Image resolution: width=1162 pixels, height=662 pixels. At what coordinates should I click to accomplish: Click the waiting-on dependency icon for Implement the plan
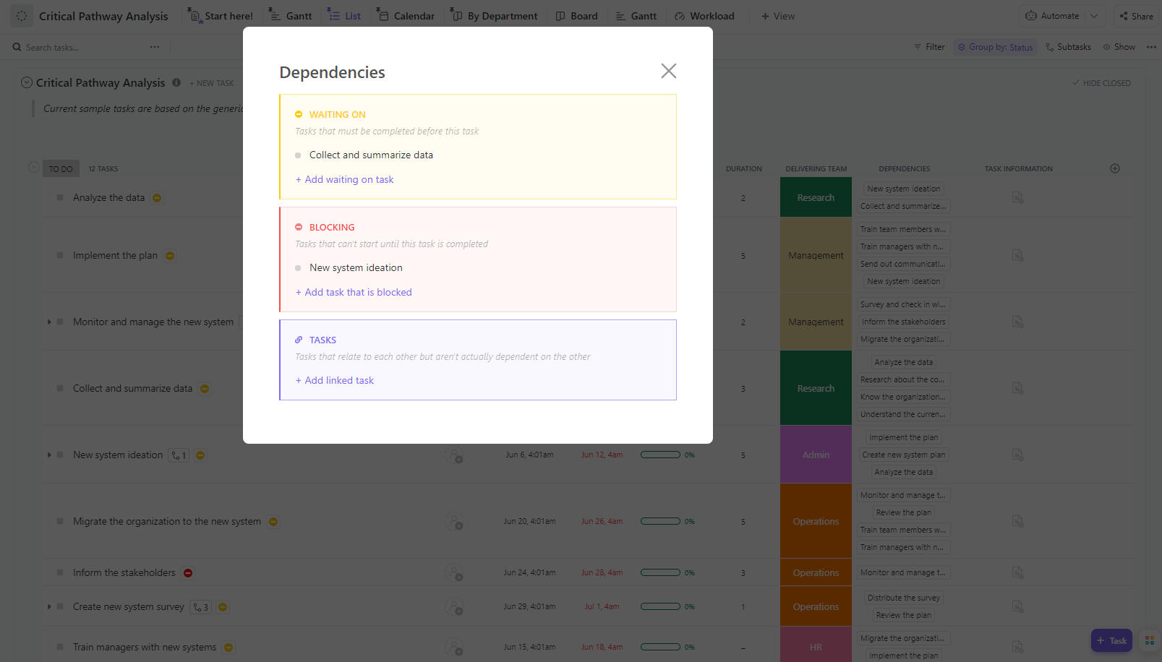[170, 256]
